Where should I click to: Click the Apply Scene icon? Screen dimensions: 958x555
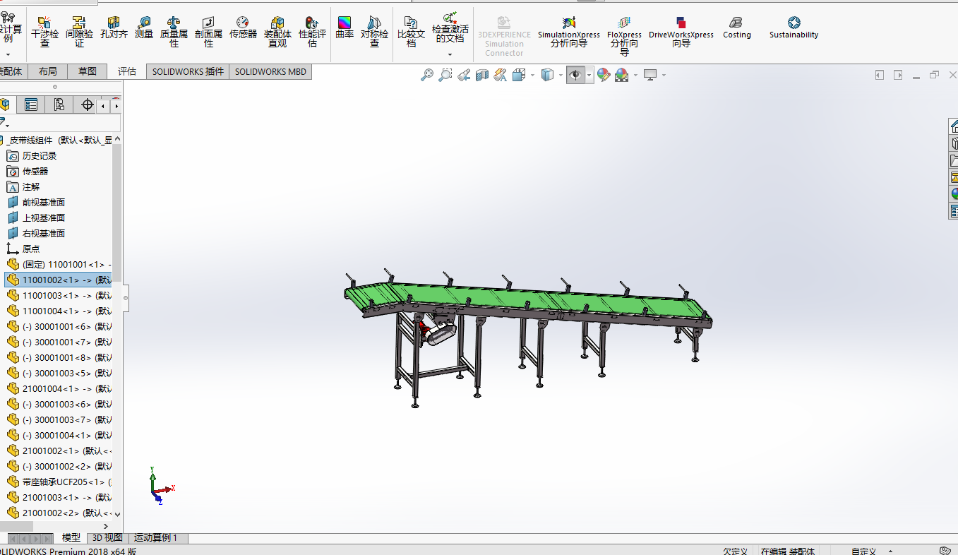coord(622,75)
